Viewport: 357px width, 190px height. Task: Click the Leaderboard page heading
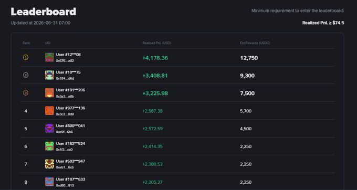(44, 12)
